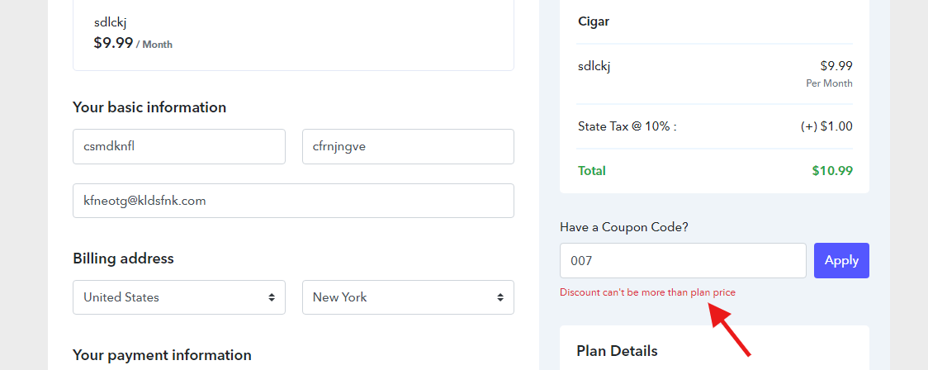This screenshot has width=928, height=370.
Task: Select the first name field with csmdknfl
Action: click(x=178, y=147)
